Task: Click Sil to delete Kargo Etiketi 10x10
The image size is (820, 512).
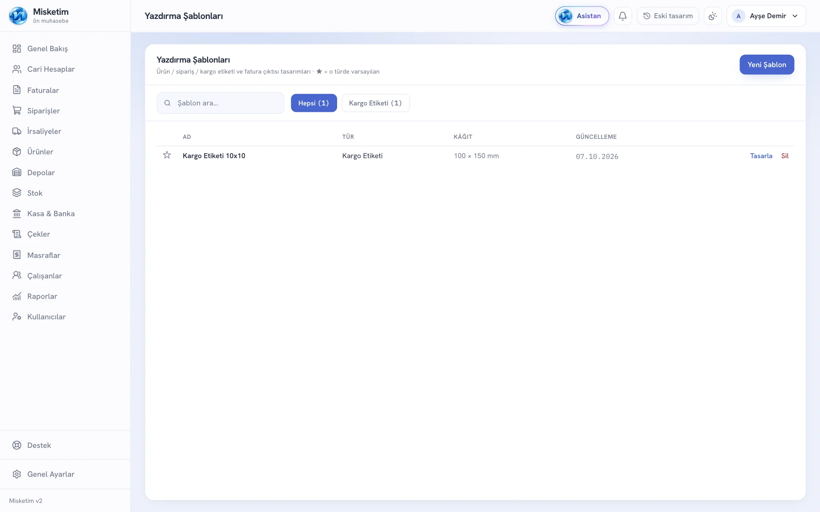Action: pos(785,156)
